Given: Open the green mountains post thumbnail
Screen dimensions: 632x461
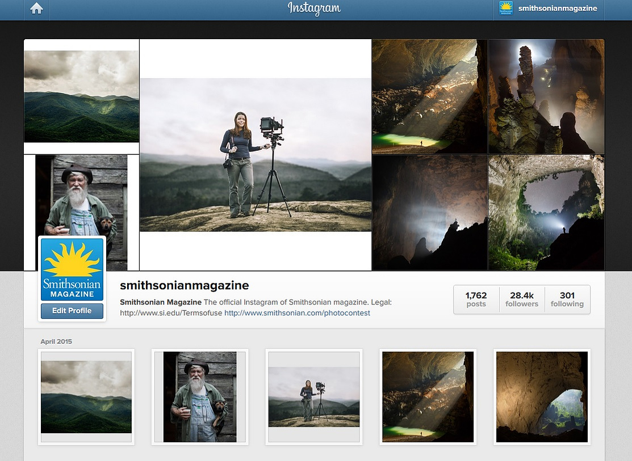Looking at the screenshot, I should pos(86,397).
